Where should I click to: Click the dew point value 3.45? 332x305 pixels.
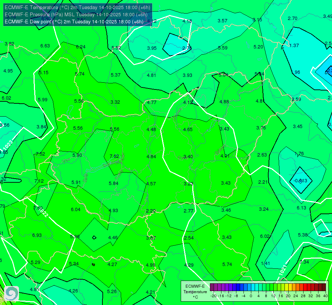297,126
